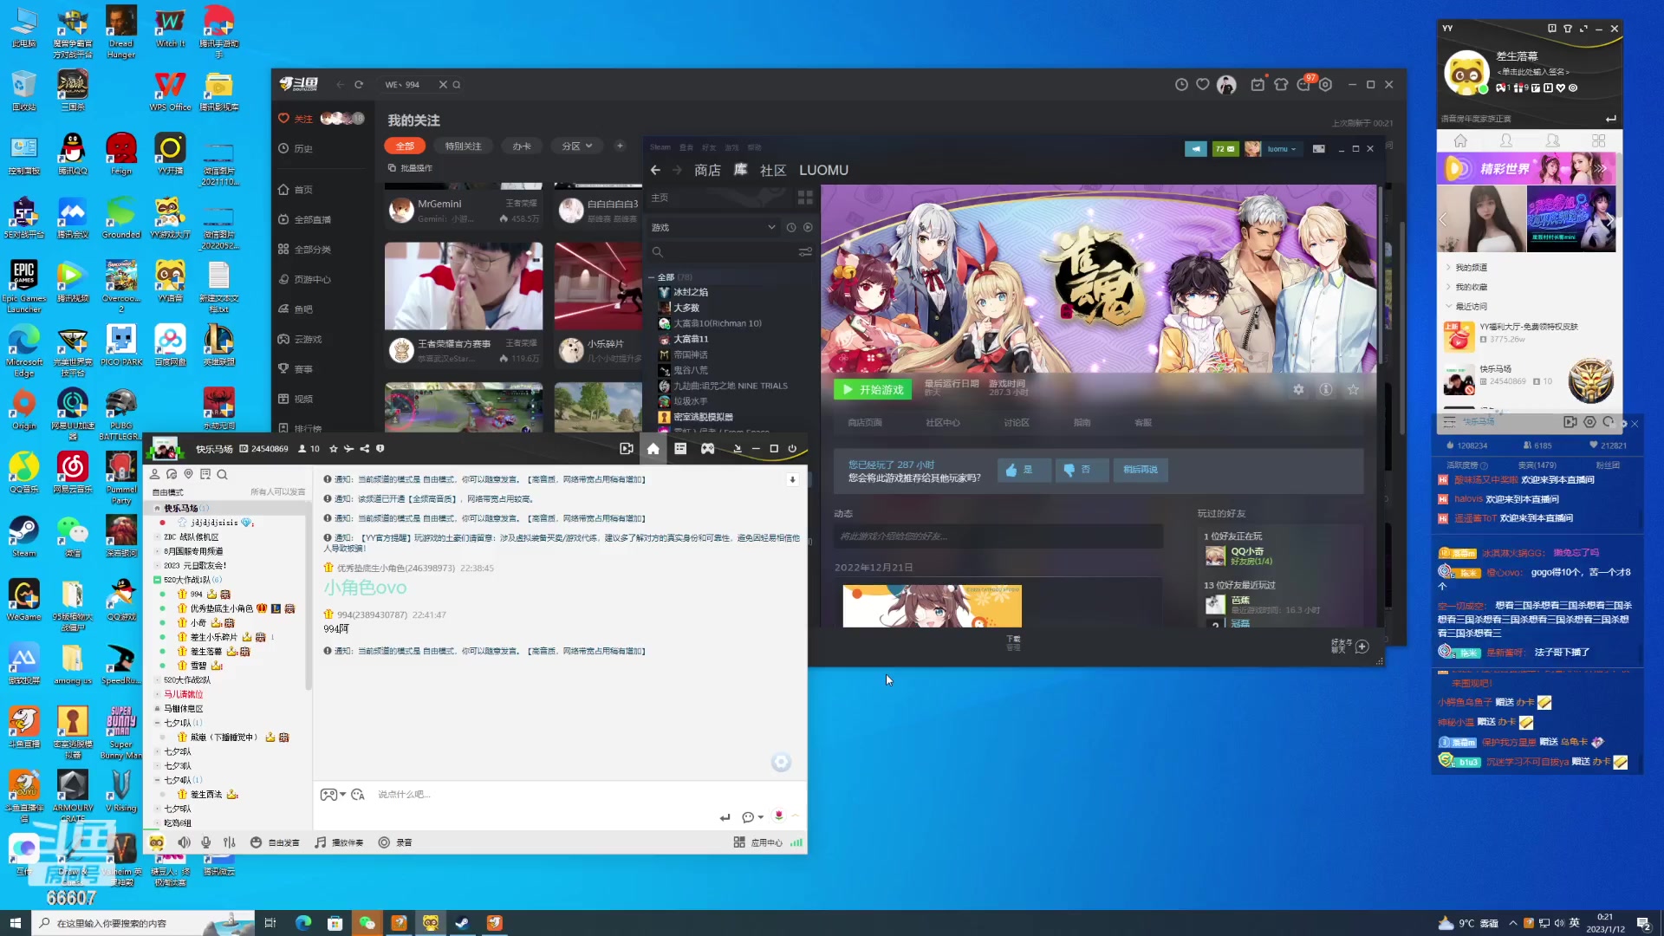
Task: Open chat bubble options dropdown
Action: tap(752, 817)
